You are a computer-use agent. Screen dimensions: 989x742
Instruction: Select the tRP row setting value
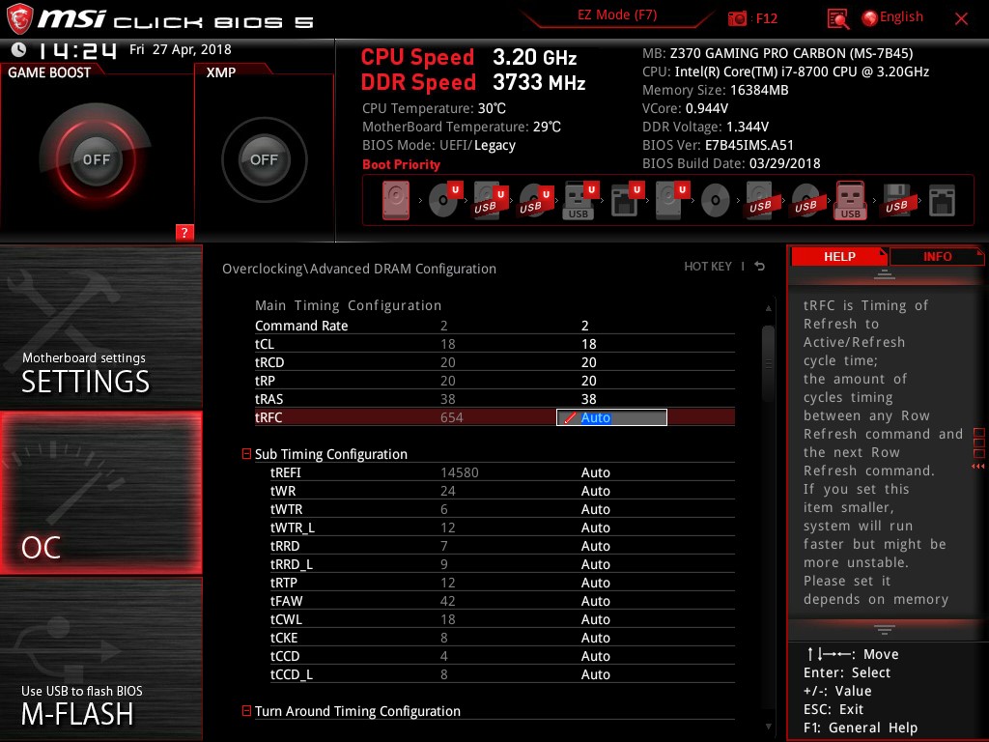coord(588,381)
